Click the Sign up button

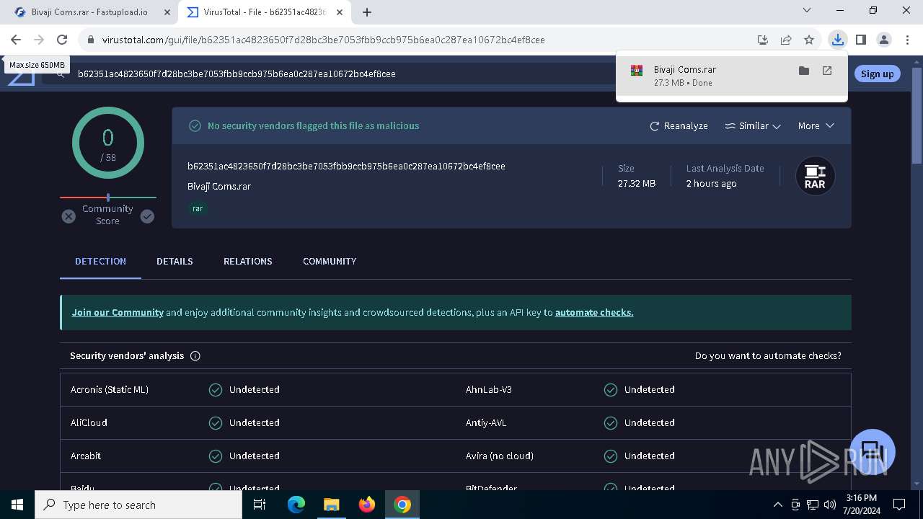click(x=877, y=74)
